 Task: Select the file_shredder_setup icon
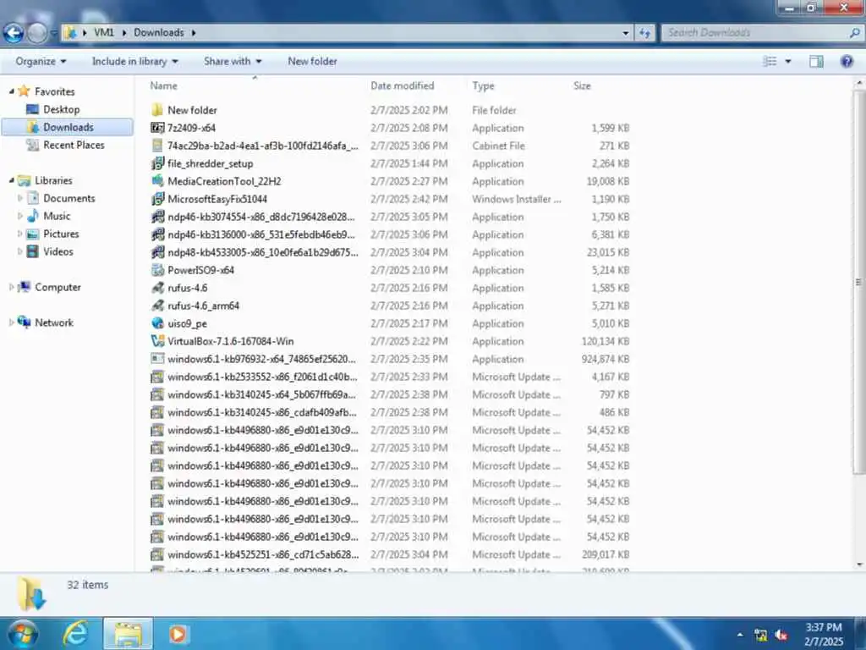tap(157, 163)
